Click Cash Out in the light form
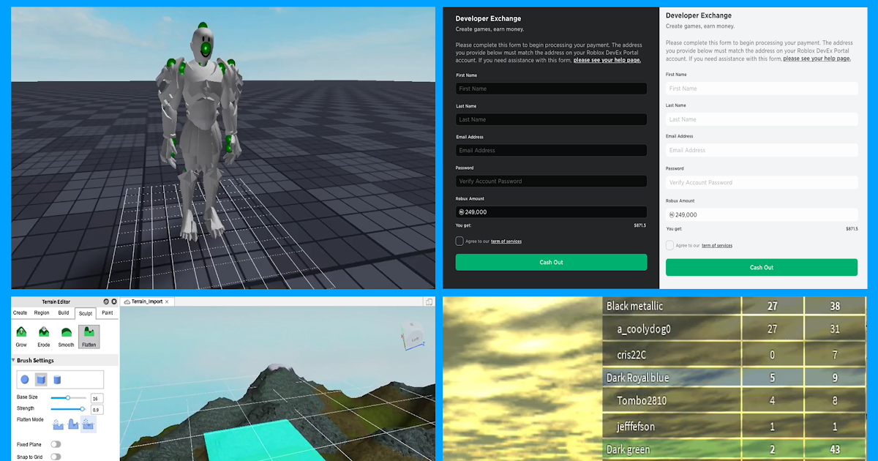Screen dimensions: 878x461 [x=762, y=267]
